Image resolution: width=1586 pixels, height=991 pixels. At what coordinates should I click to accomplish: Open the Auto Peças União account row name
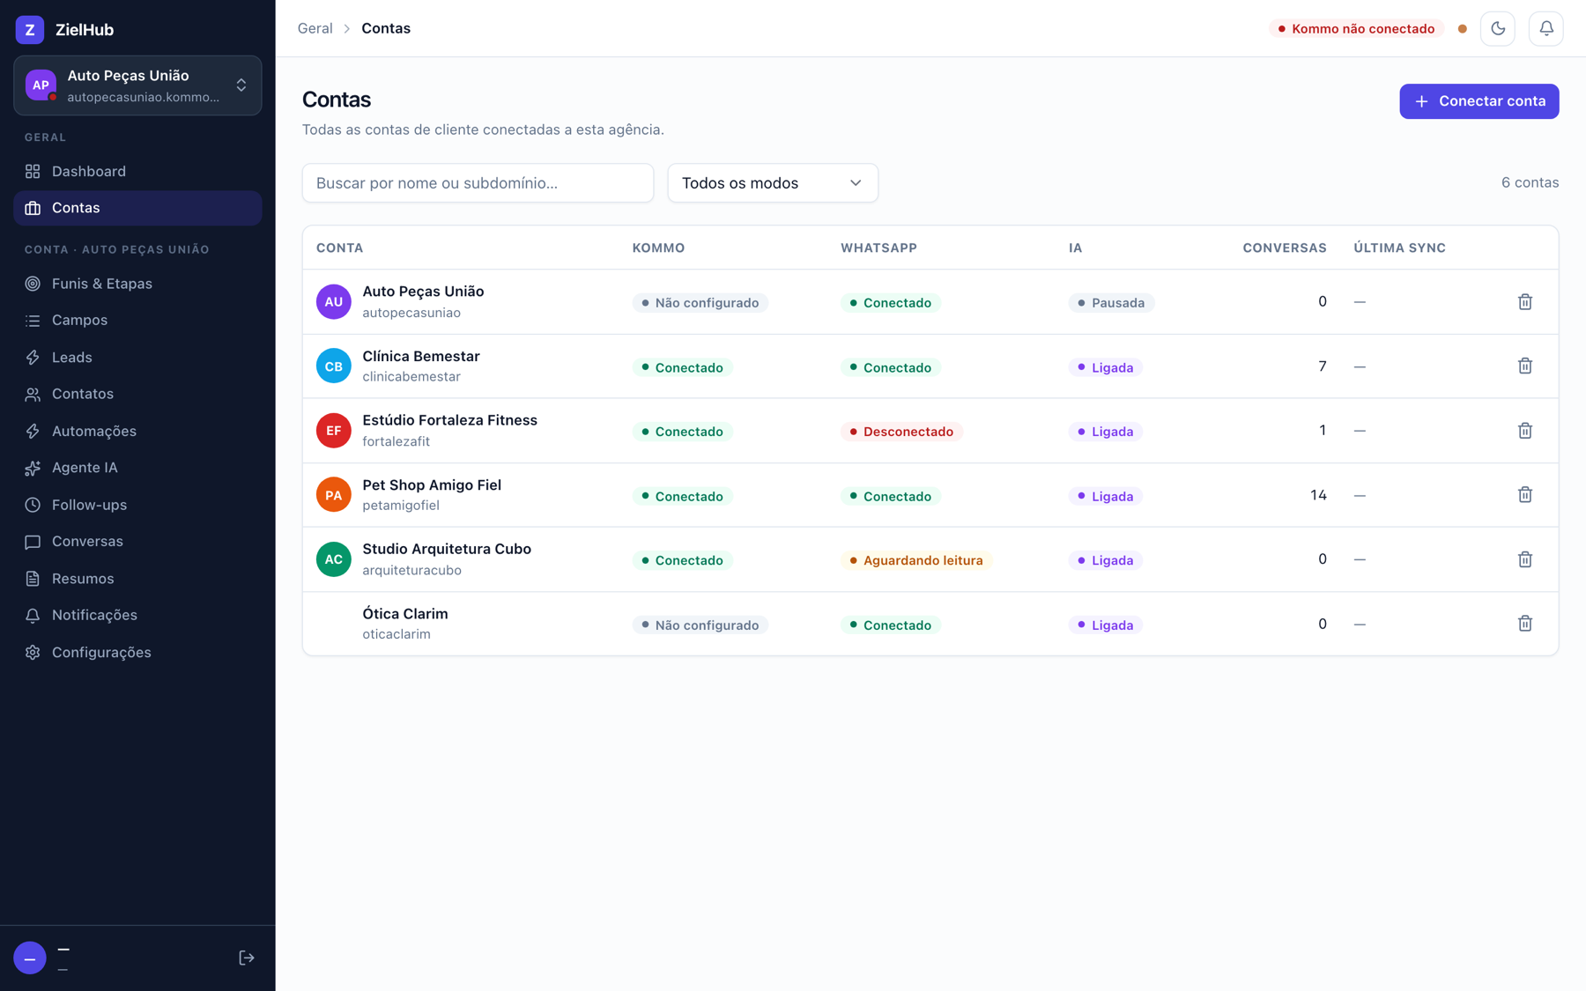(423, 292)
